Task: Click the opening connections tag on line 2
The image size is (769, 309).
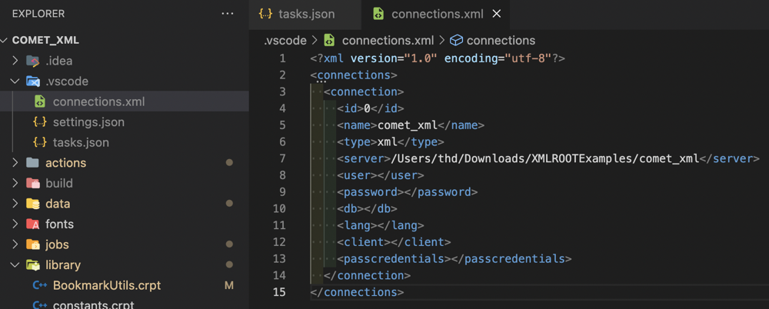Action: pos(354,75)
